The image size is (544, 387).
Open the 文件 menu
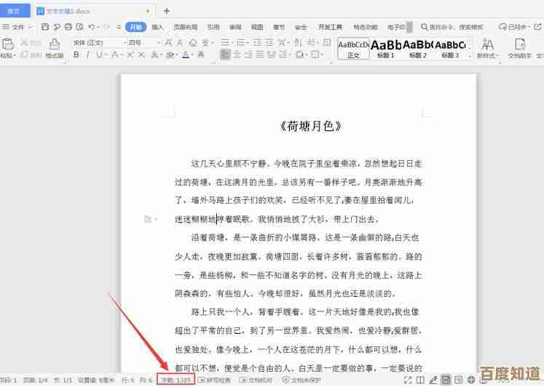[x=17, y=27]
